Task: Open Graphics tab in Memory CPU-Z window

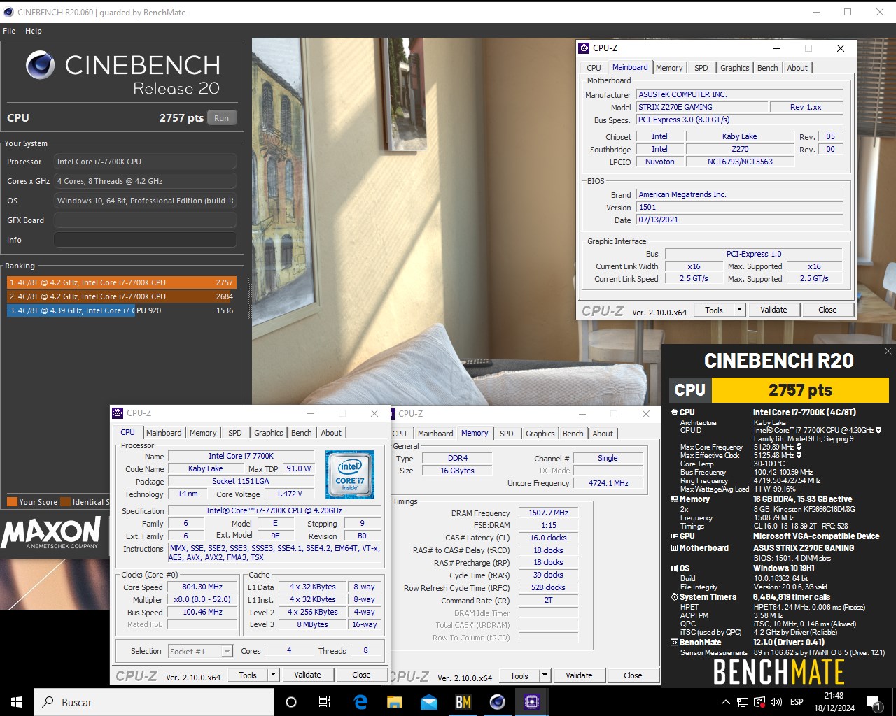Action: pyautogui.click(x=540, y=434)
